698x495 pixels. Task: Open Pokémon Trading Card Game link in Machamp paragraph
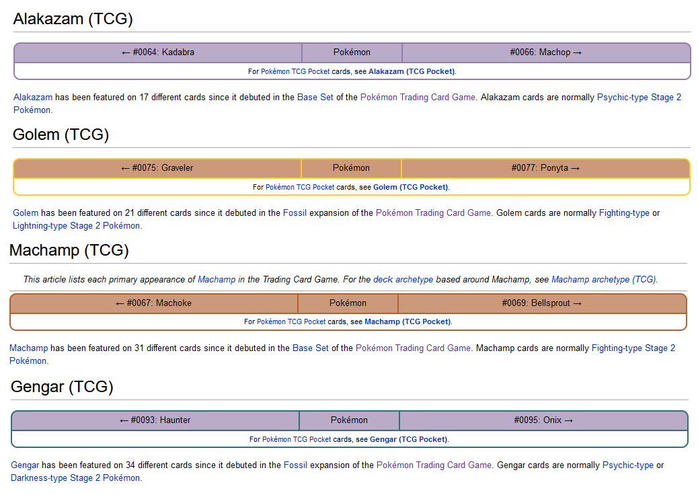tap(413, 348)
